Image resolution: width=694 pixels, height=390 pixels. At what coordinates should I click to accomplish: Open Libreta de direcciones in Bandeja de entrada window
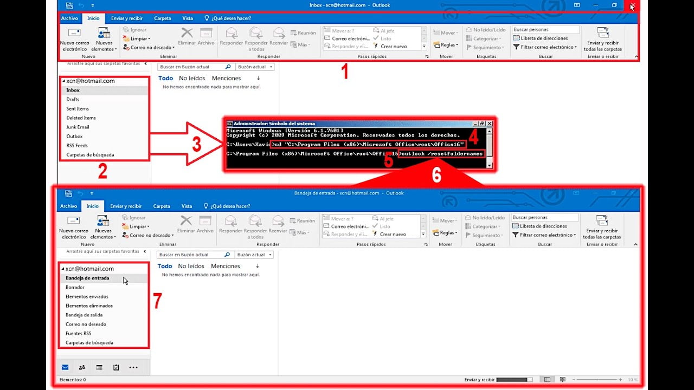point(540,226)
